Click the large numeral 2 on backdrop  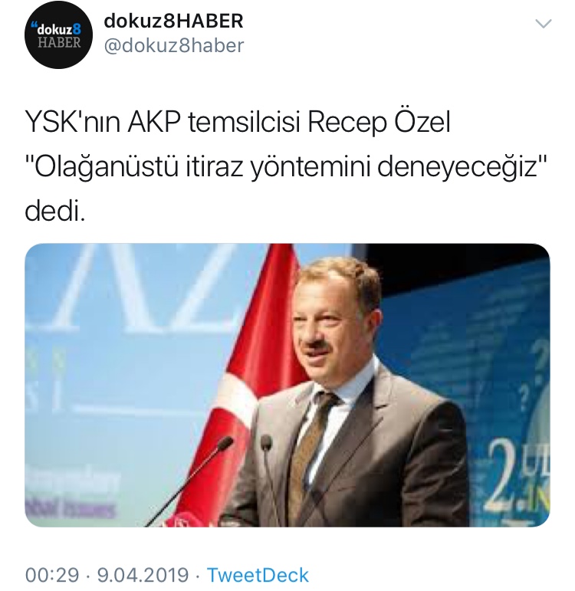tap(506, 478)
